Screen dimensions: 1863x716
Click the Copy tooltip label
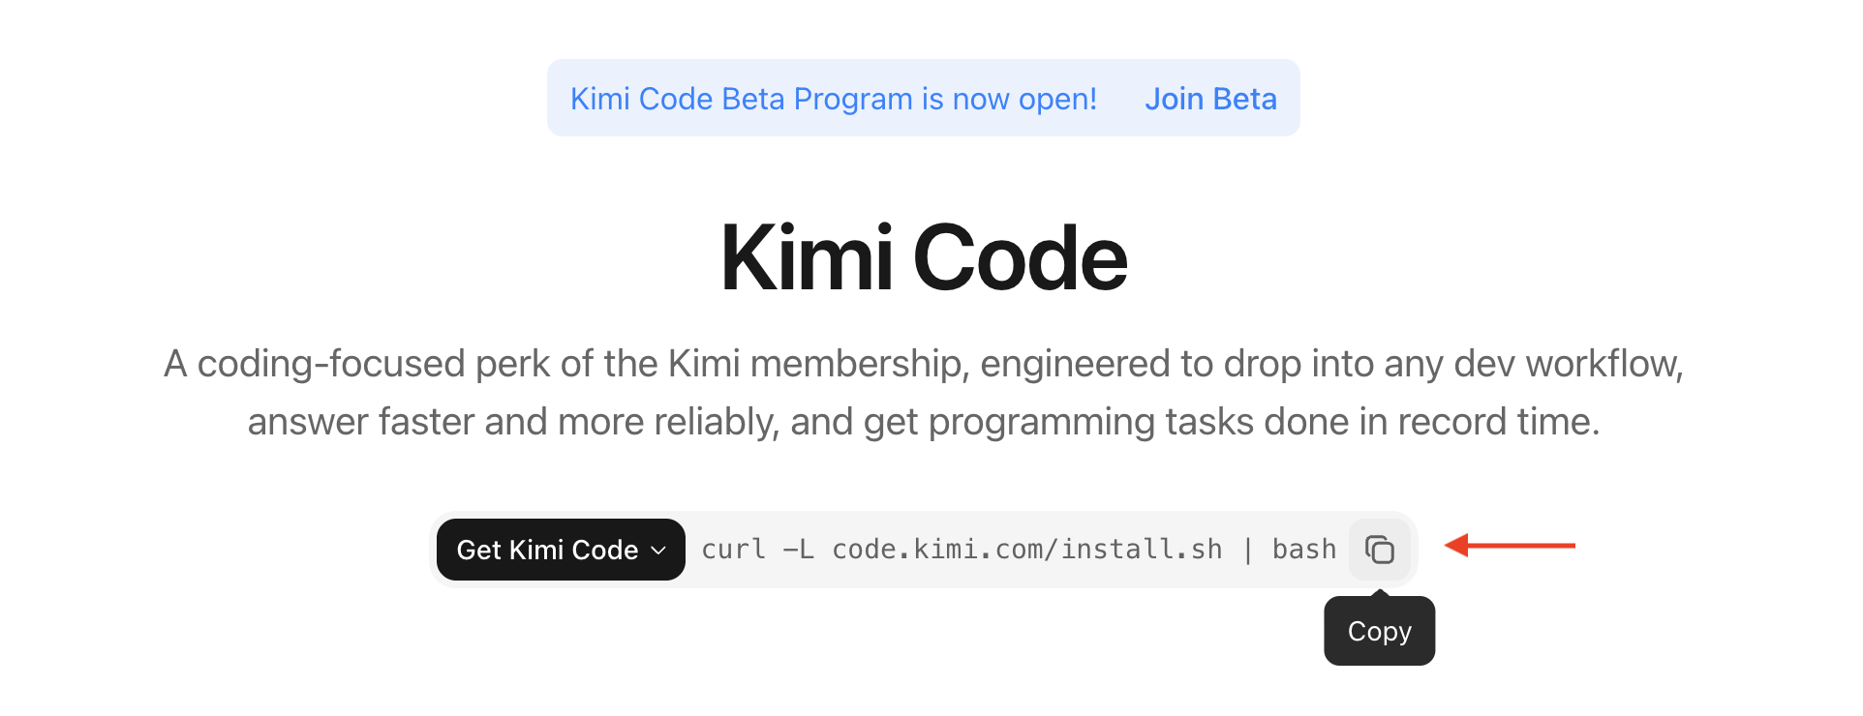[x=1379, y=631]
